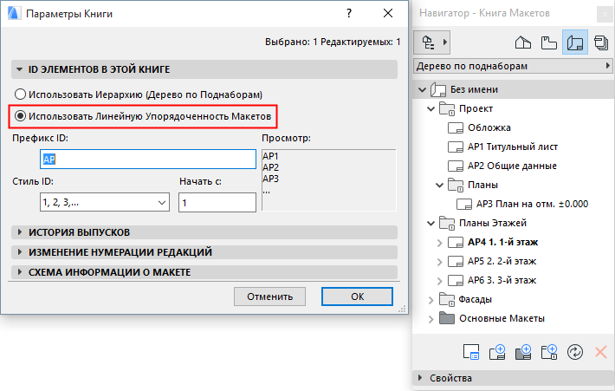Click New Layout icon in Navigator
This screenshot has width=615, height=391.
click(x=497, y=352)
